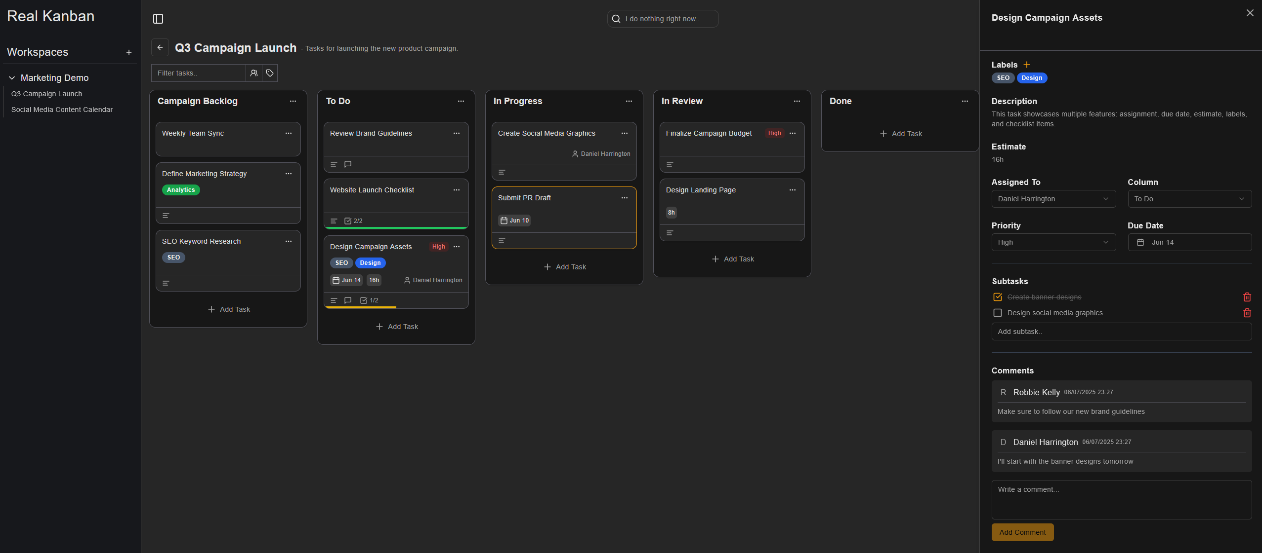1262x553 pixels.
Task: Open the calendar picker in Due Date
Action: (1140, 242)
